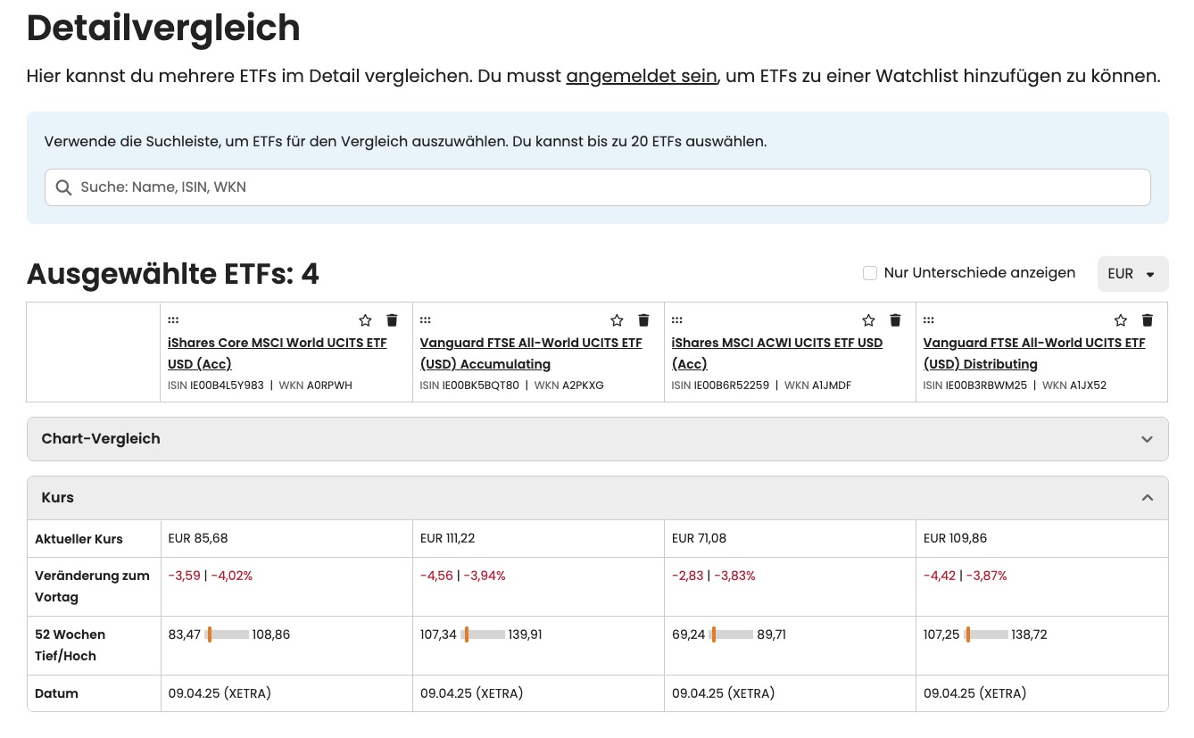Open the EUR currency dropdown
Screen dimensions: 1194x738
pos(1132,273)
